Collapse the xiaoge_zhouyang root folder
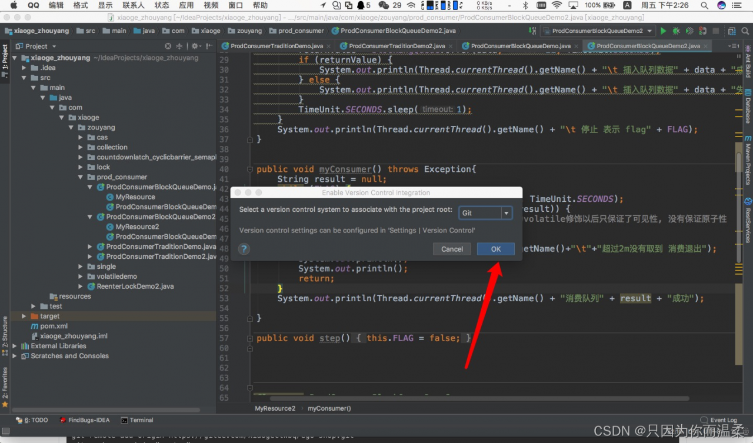Viewport: 753px width, 443px height. (x=16, y=58)
